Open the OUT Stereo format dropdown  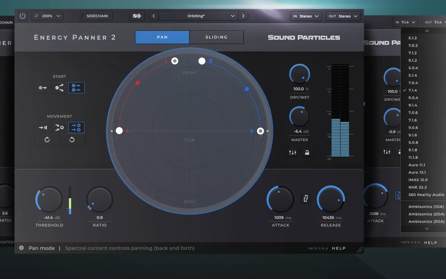[343, 16]
